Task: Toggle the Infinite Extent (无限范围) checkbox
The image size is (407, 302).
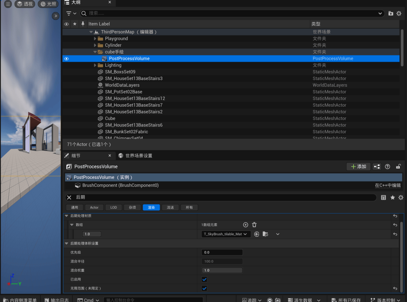Action: click(204, 288)
